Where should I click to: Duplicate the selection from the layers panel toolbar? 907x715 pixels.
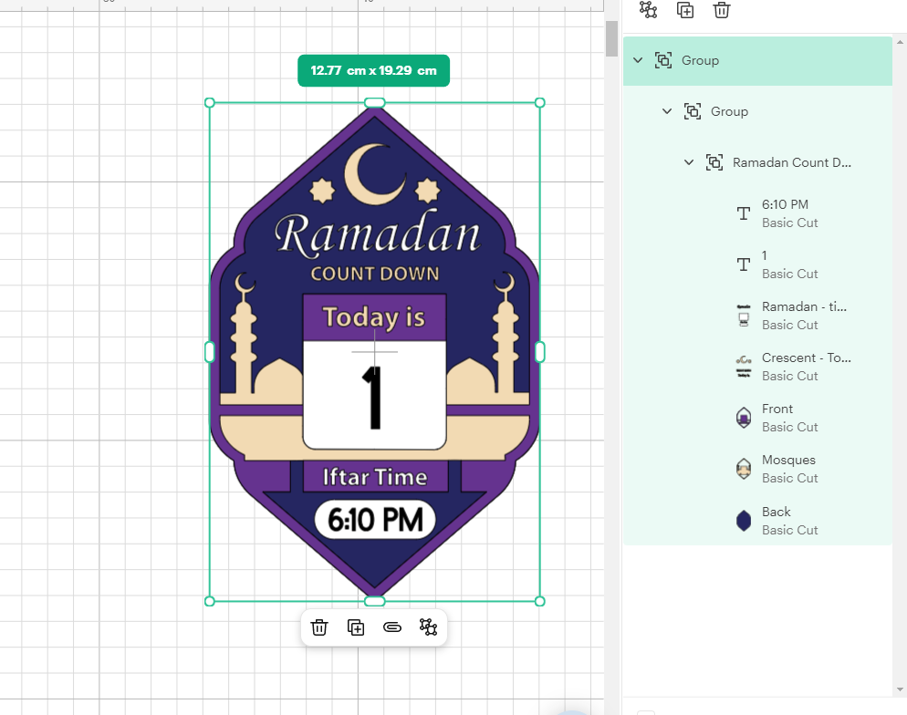click(685, 10)
